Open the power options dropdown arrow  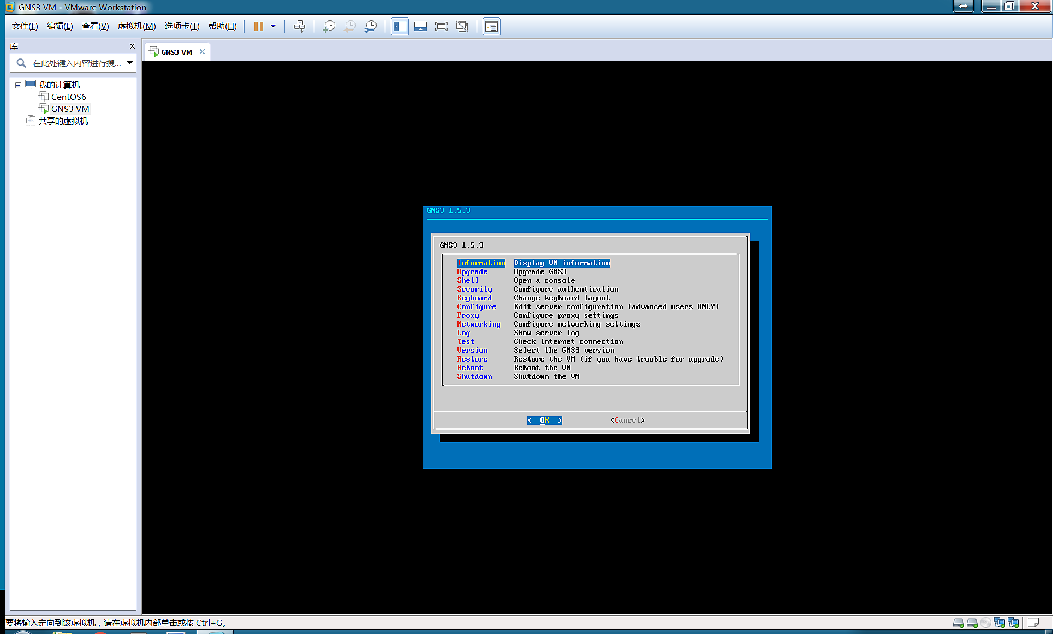coord(273,26)
